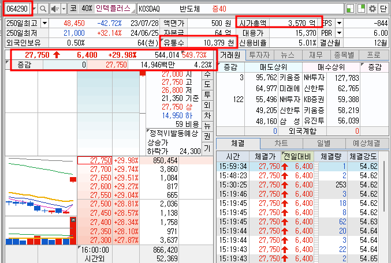The width and height of the screenshot is (391, 263).
Task: Click the stock search magnifier icon
Action: [x=43, y=9]
